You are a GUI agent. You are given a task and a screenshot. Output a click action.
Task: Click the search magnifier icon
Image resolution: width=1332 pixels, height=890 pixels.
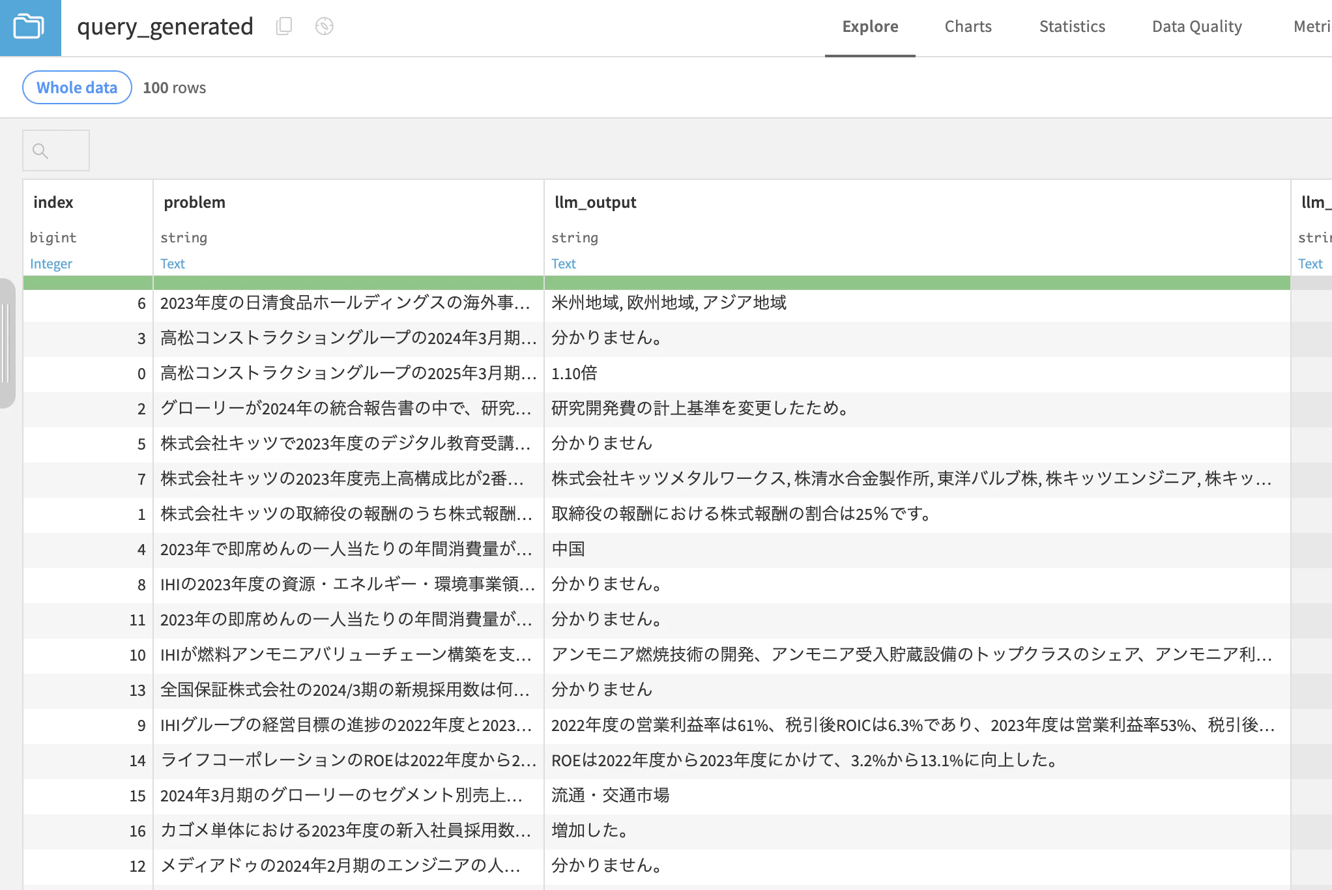click(40, 151)
